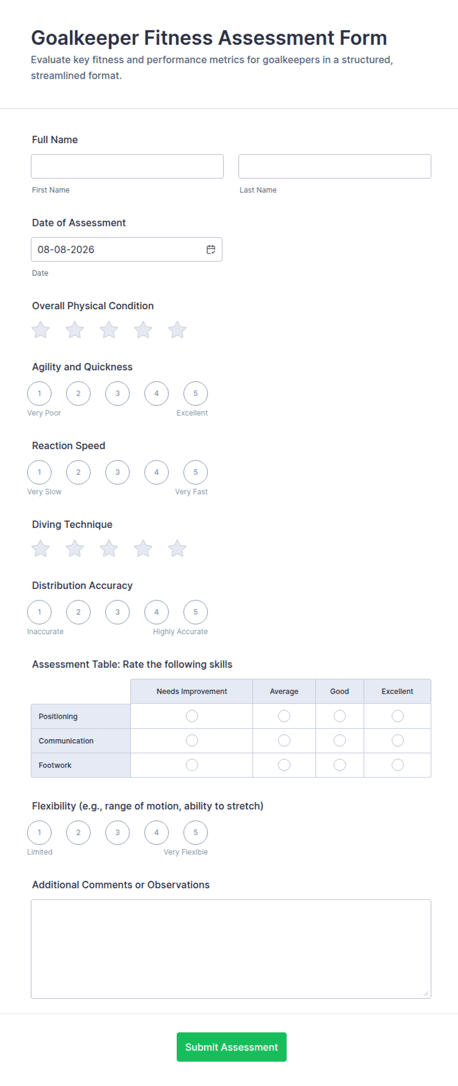Rate Overall Physical Condition with first star
The image size is (458, 1086).
40,330
